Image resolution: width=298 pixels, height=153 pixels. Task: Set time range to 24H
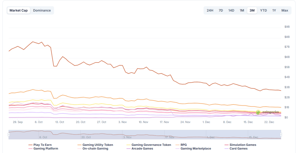pyautogui.click(x=210, y=10)
